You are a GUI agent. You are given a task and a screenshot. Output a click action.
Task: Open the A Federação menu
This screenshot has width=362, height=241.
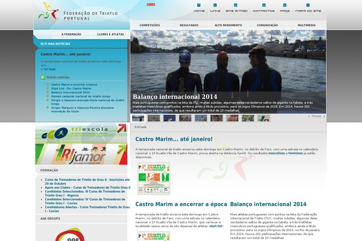pyautogui.click(x=71, y=34)
